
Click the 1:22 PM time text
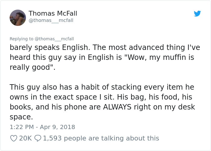tap(22, 127)
